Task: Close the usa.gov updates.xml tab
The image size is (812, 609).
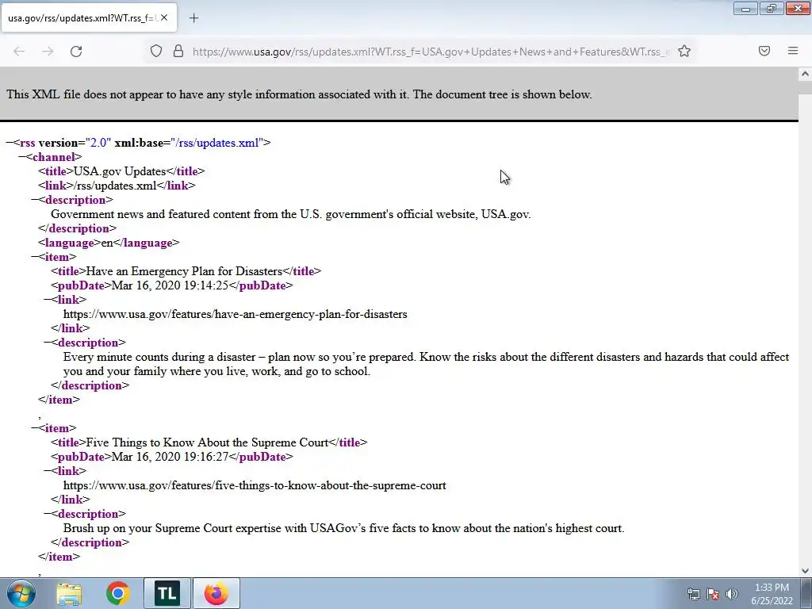Action: 164,17
